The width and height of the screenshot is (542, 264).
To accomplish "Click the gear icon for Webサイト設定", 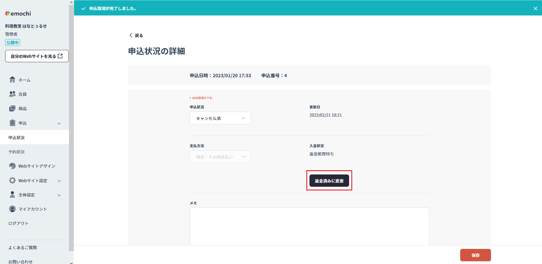I will click(x=12, y=180).
